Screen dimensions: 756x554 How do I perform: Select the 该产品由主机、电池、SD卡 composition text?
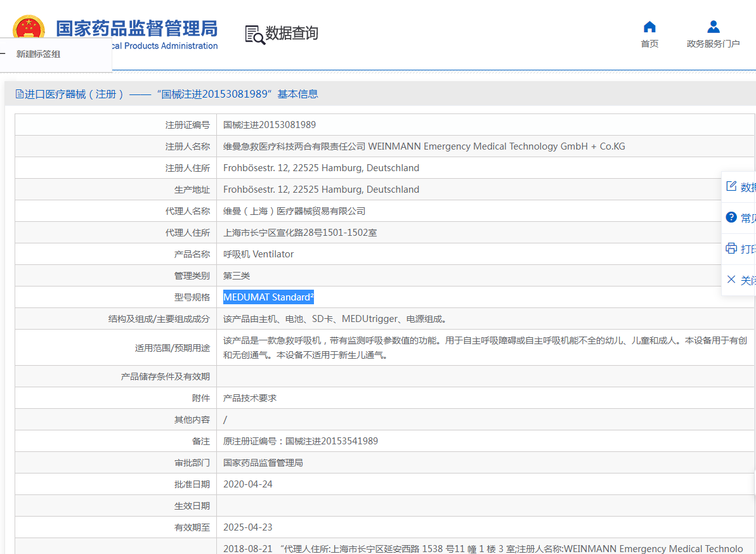pyautogui.click(x=337, y=319)
